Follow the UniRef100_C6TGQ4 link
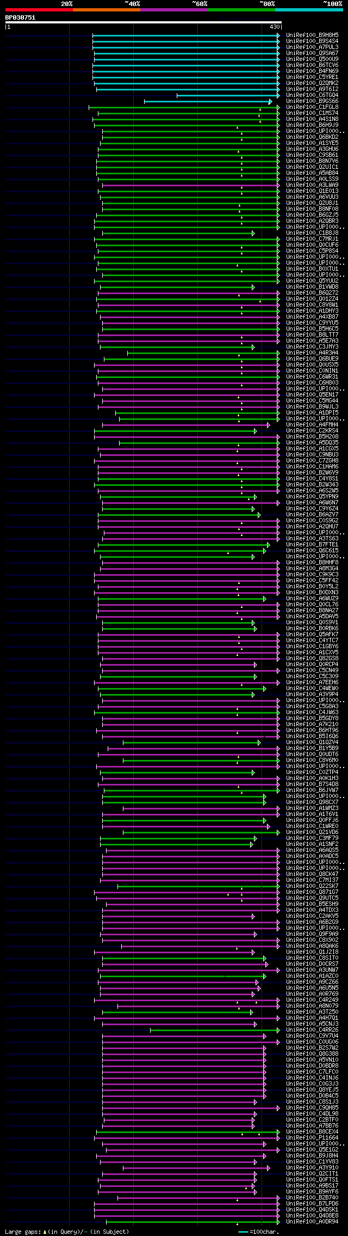This screenshot has height=1236, width=348. pyautogui.click(x=312, y=95)
